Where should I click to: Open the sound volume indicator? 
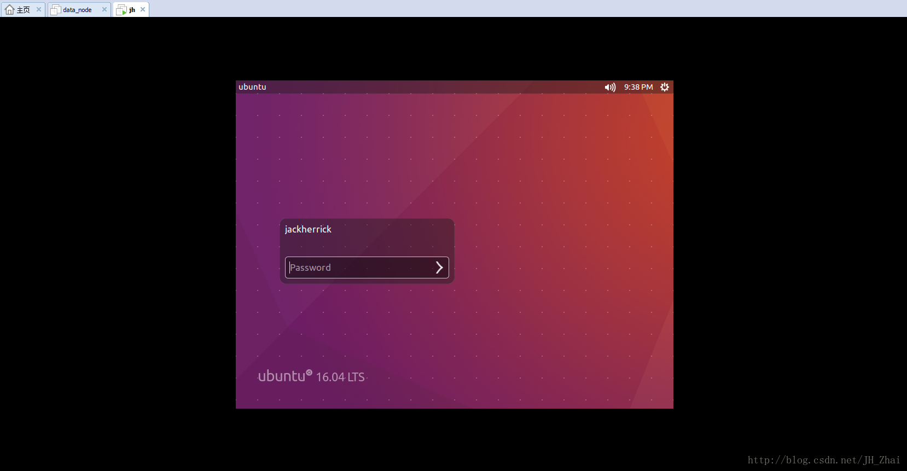click(x=610, y=87)
